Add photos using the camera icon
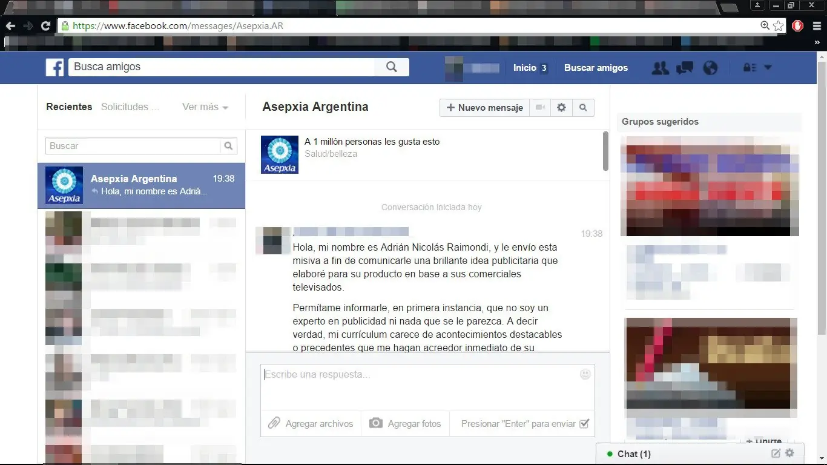Screen dimensions: 827x465 click(x=377, y=423)
